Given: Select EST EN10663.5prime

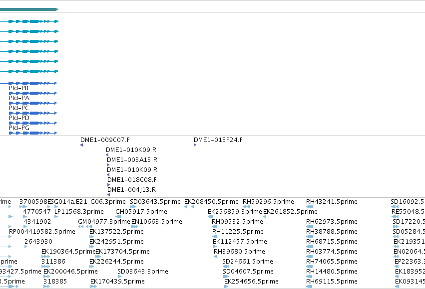Looking at the screenshot, I should pyautogui.click(x=157, y=222).
